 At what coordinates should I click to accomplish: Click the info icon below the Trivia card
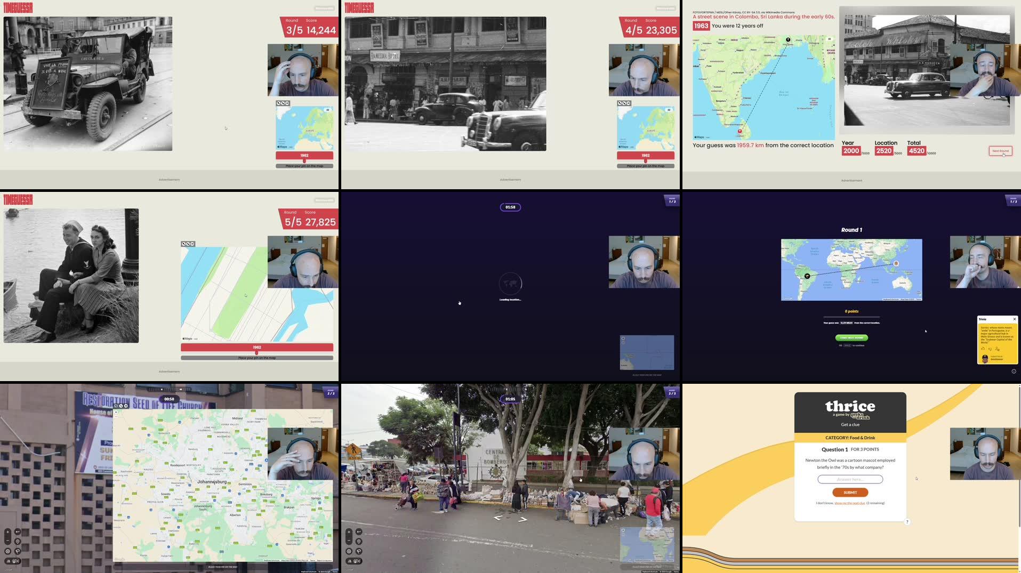tap(1014, 372)
